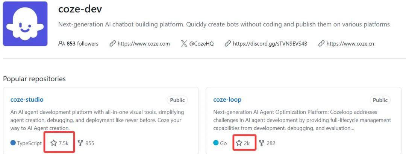
Task: Click the chain icon before www.coze.com
Action: pyautogui.click(x=112, y=44)
